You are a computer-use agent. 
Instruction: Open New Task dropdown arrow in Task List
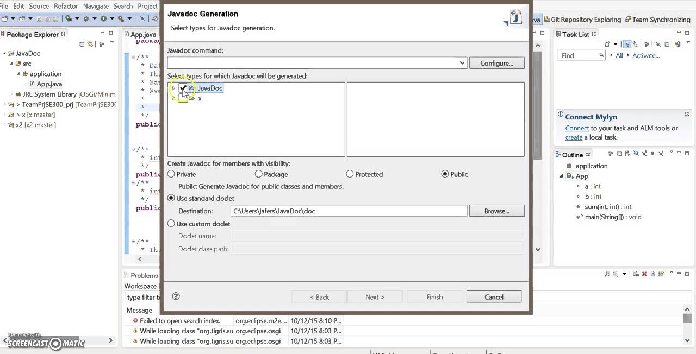point(616,45)
